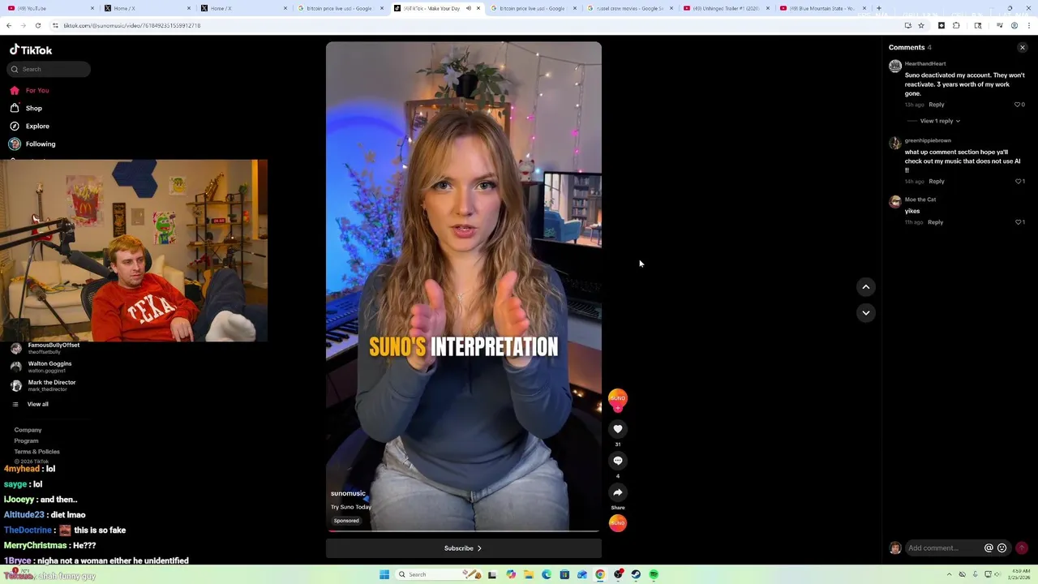Show hidden system tray icons chevron
Screen dimensions: 1038x584
pyautogui.click(x=950, y=574)
